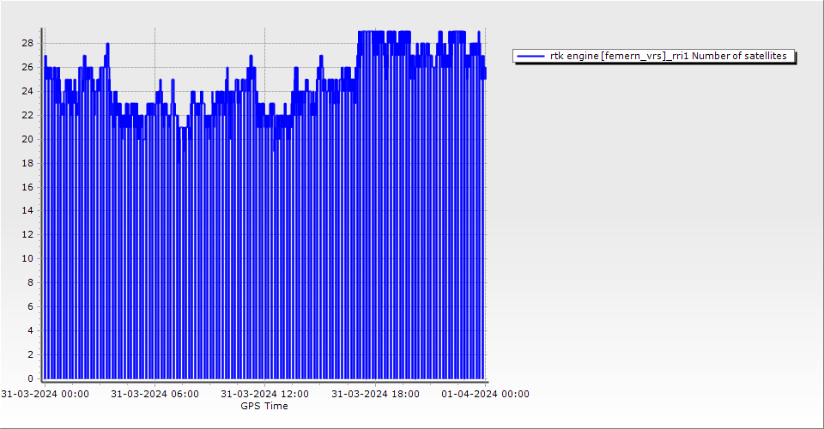Viewport: 824px width, 429px height.
Task: Click the 31-03-2024 12:00 time label
Action: click(x=265, y=394)
